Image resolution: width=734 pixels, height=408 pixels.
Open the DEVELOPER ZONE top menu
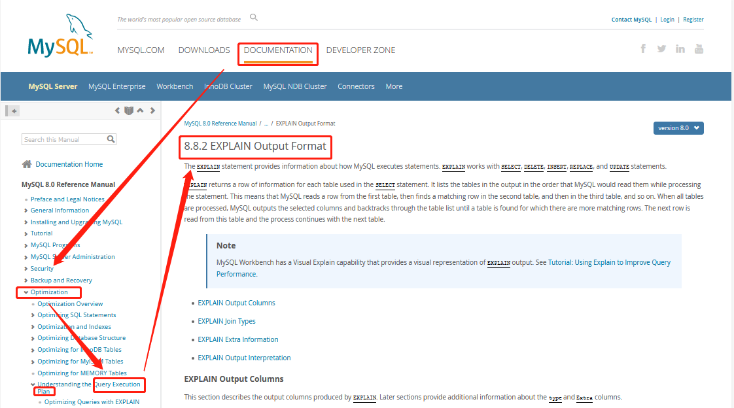pyautogui.click(x=360, y=50)
